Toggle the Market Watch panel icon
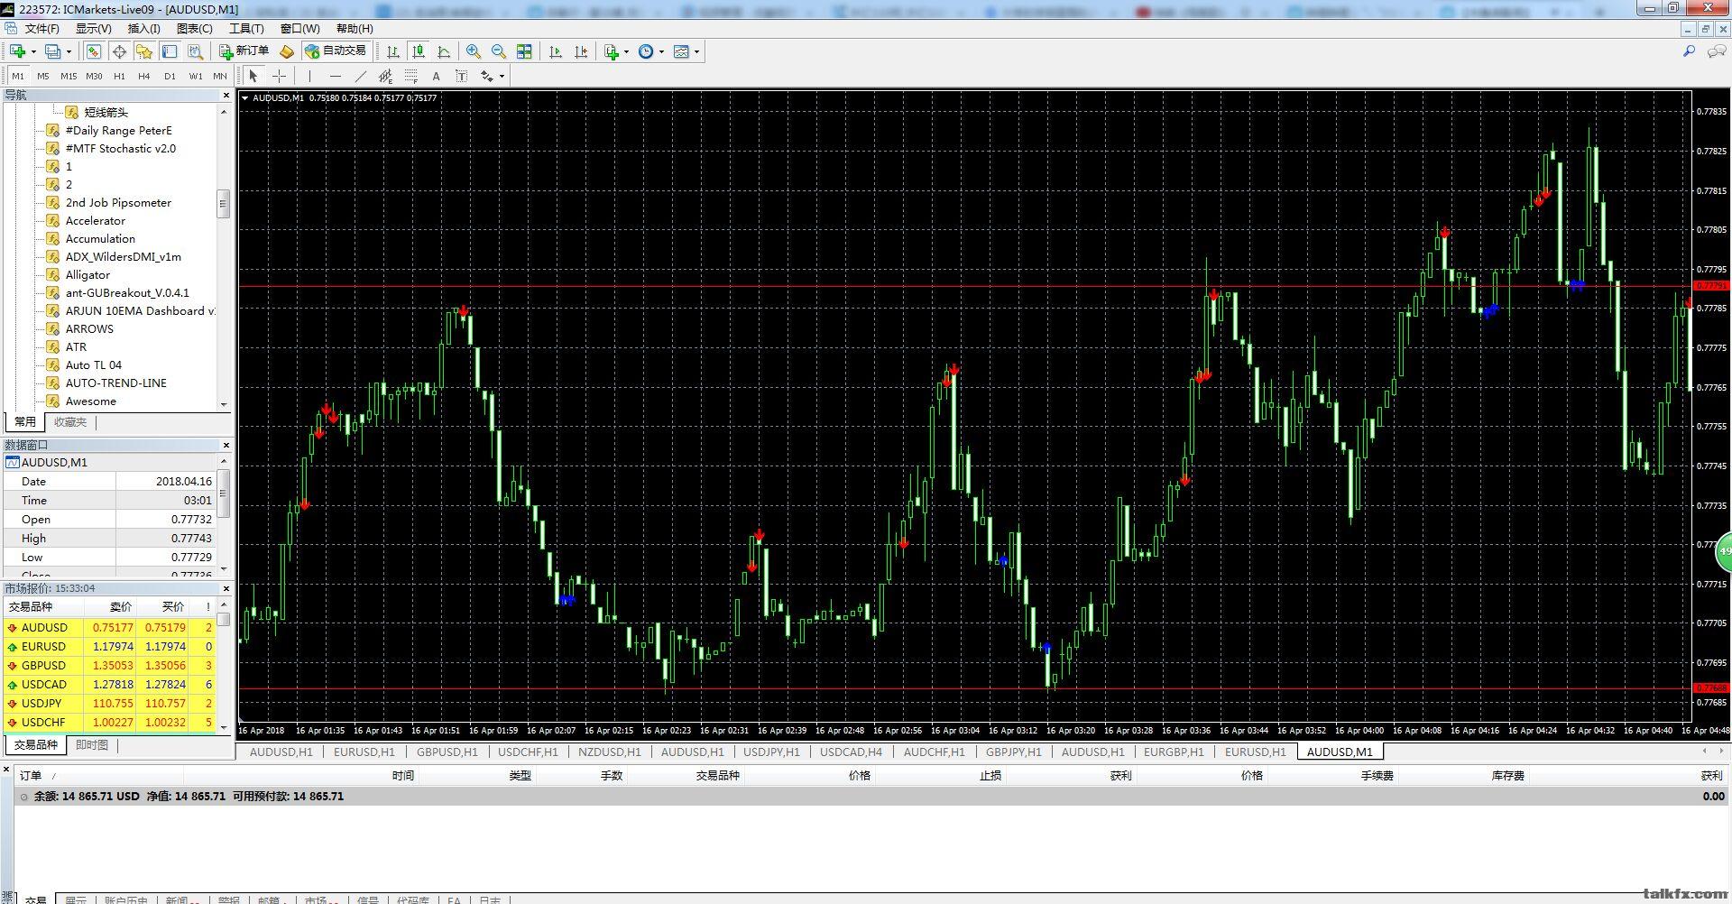The height and width of the screenshot is (904, 1732). point(94,51)
